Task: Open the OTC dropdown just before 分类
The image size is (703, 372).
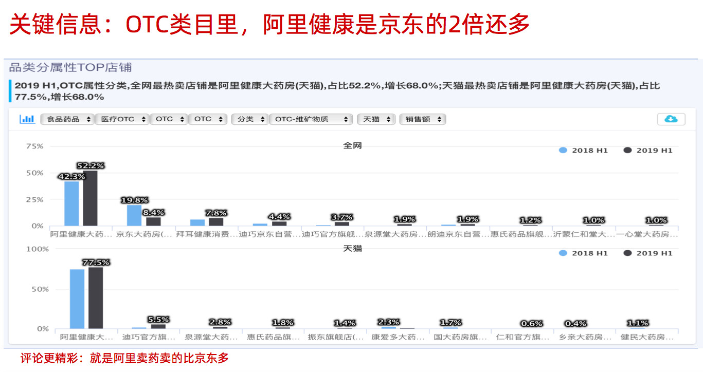Action: pyautogui.click(x=208, y=119)
